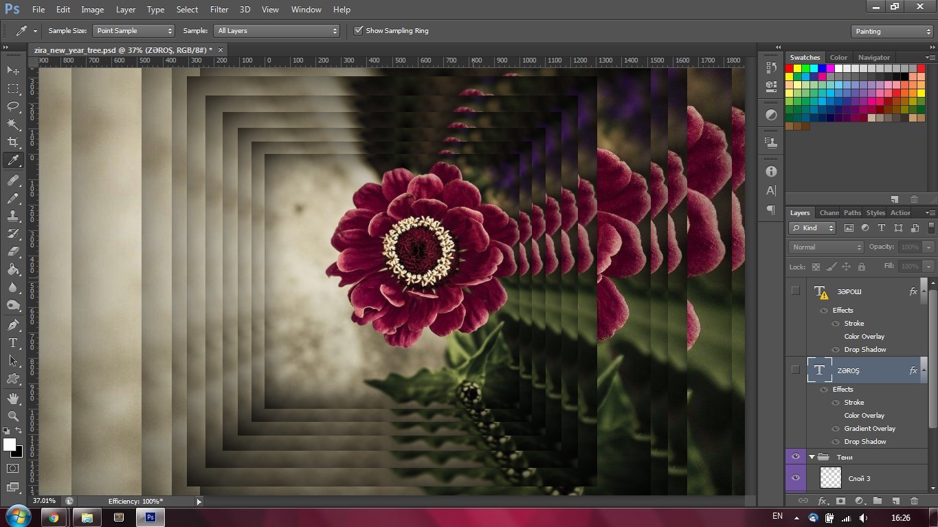The height and width of the screenshot is (527, 938).
Task: Select the Sponge tool
Action: (x=13, y=305)
